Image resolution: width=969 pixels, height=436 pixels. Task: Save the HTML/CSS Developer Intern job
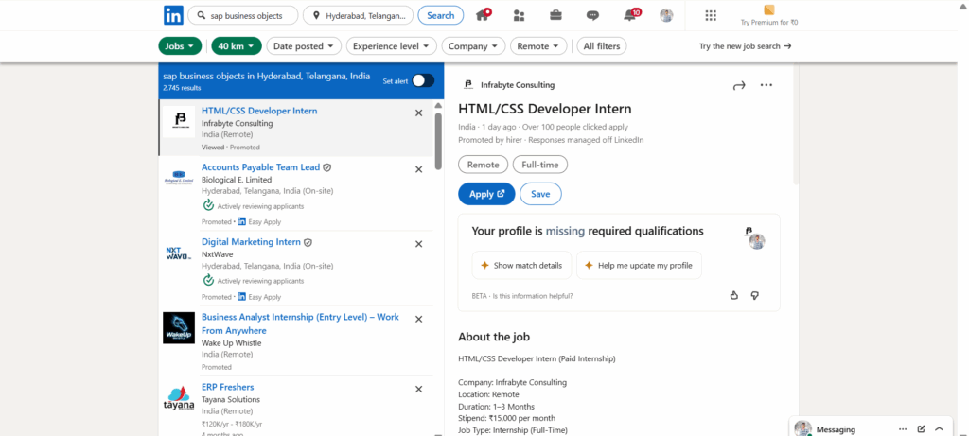(540, 194)
